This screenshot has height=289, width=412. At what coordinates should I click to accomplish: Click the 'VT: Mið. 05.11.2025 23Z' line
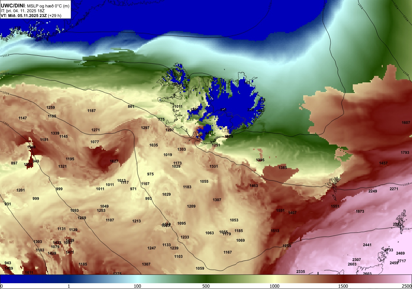pyautogui.click(x=24, y=15)
